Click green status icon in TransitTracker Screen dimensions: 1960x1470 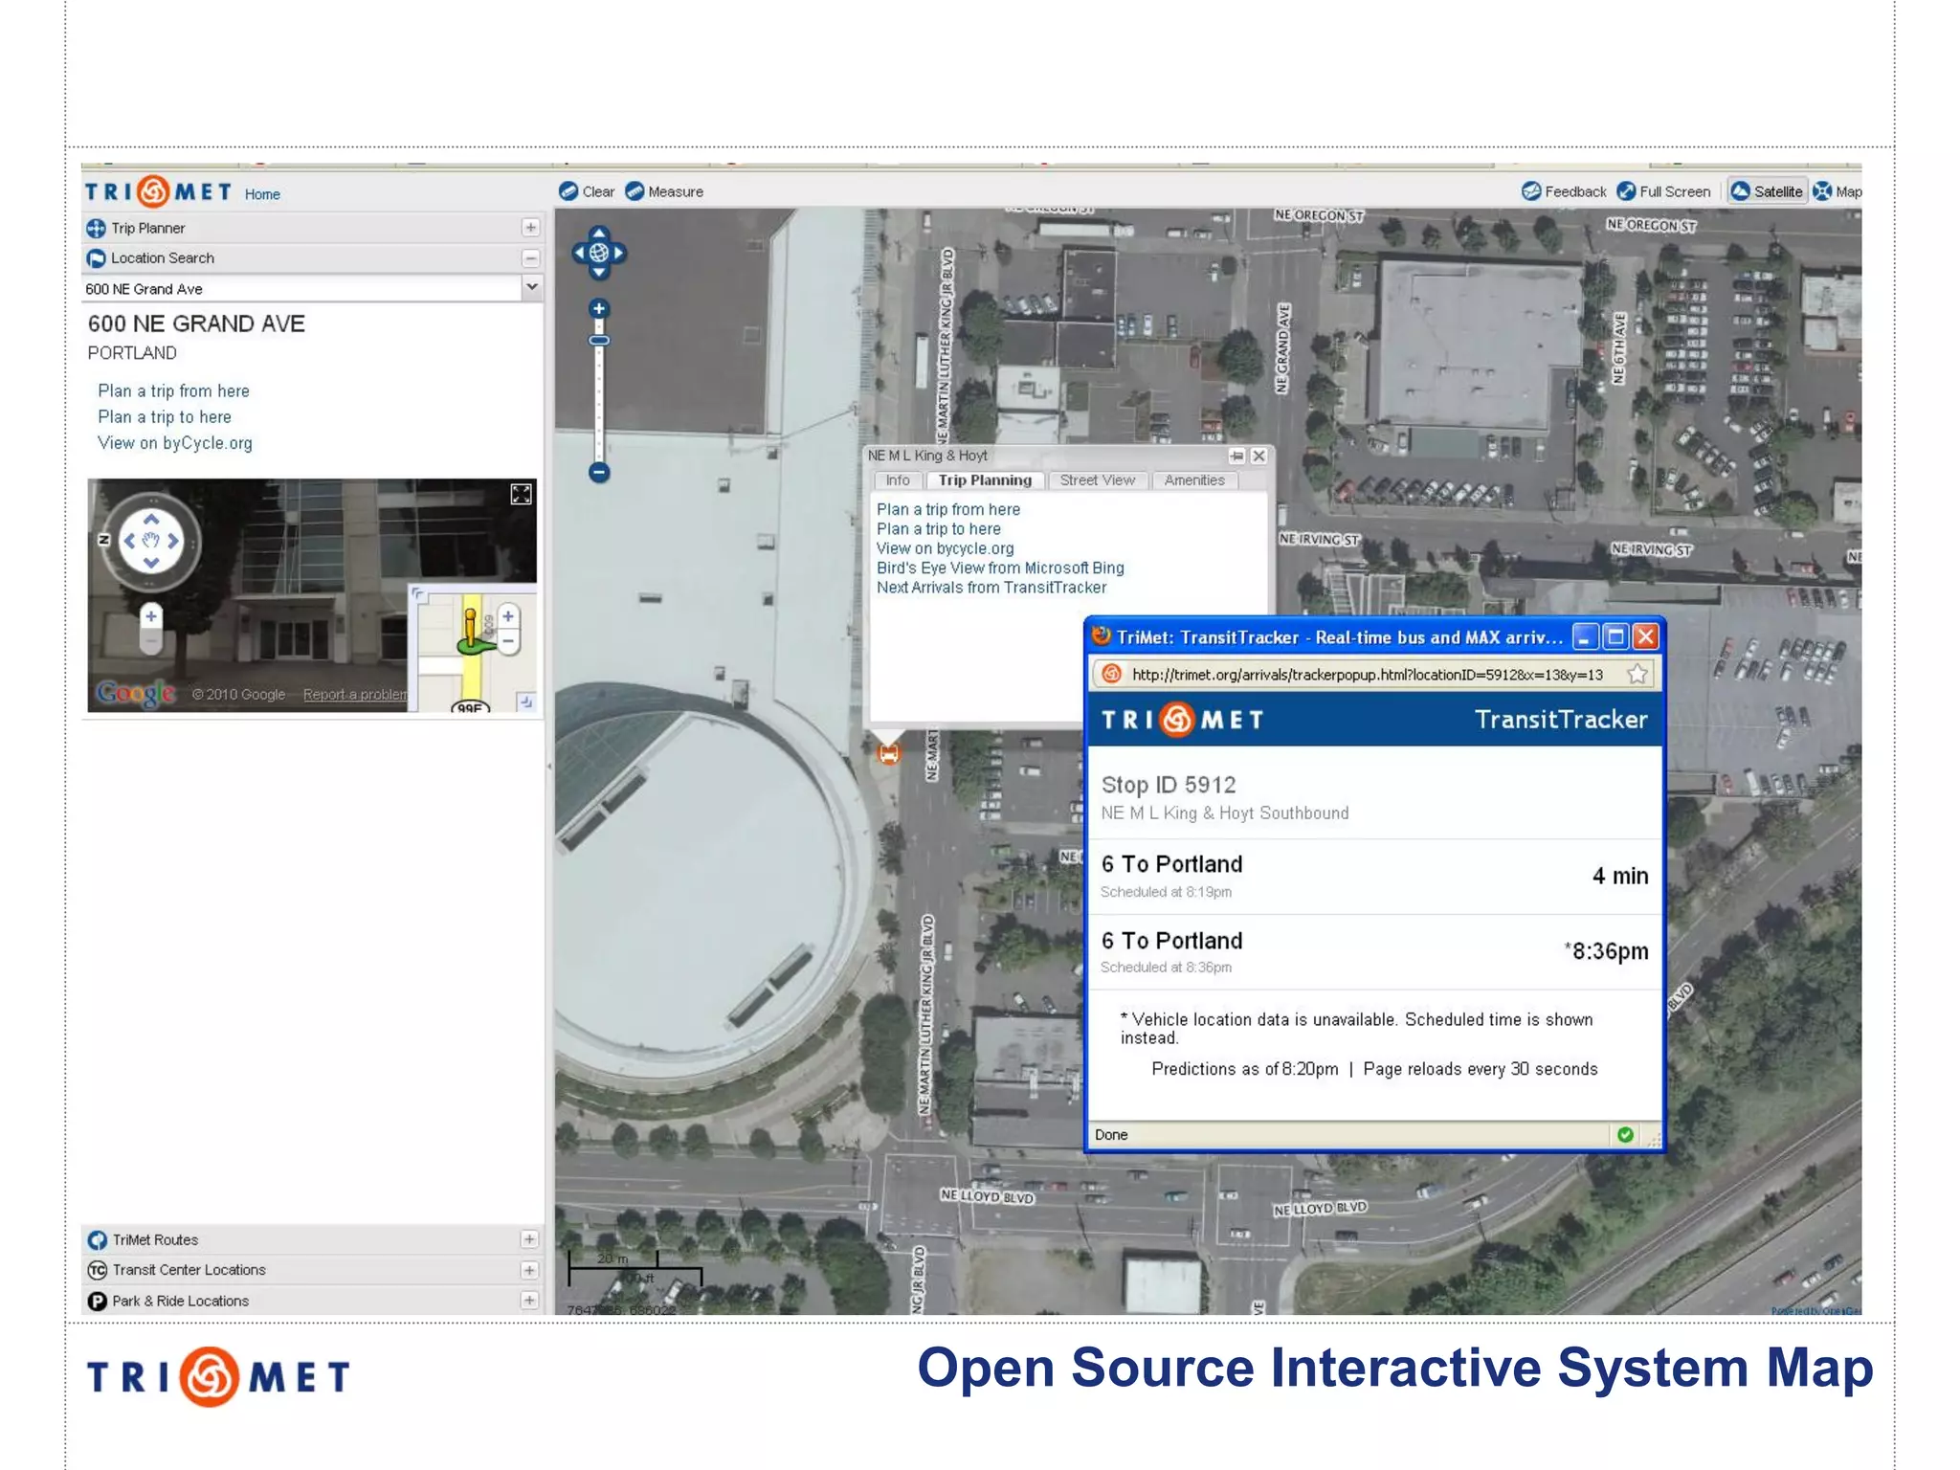tap(1625, 1135)
